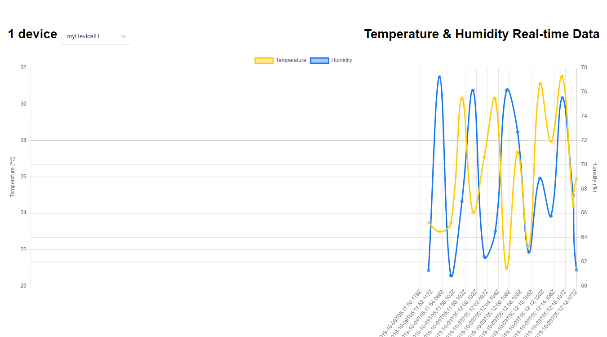The image size is (607, 337).
Task: Click the blue Humidity legend swatch
Action: (x=319, y=60)
